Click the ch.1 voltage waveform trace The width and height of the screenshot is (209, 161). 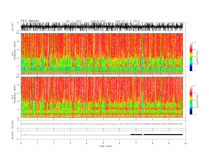coord(102,27)
